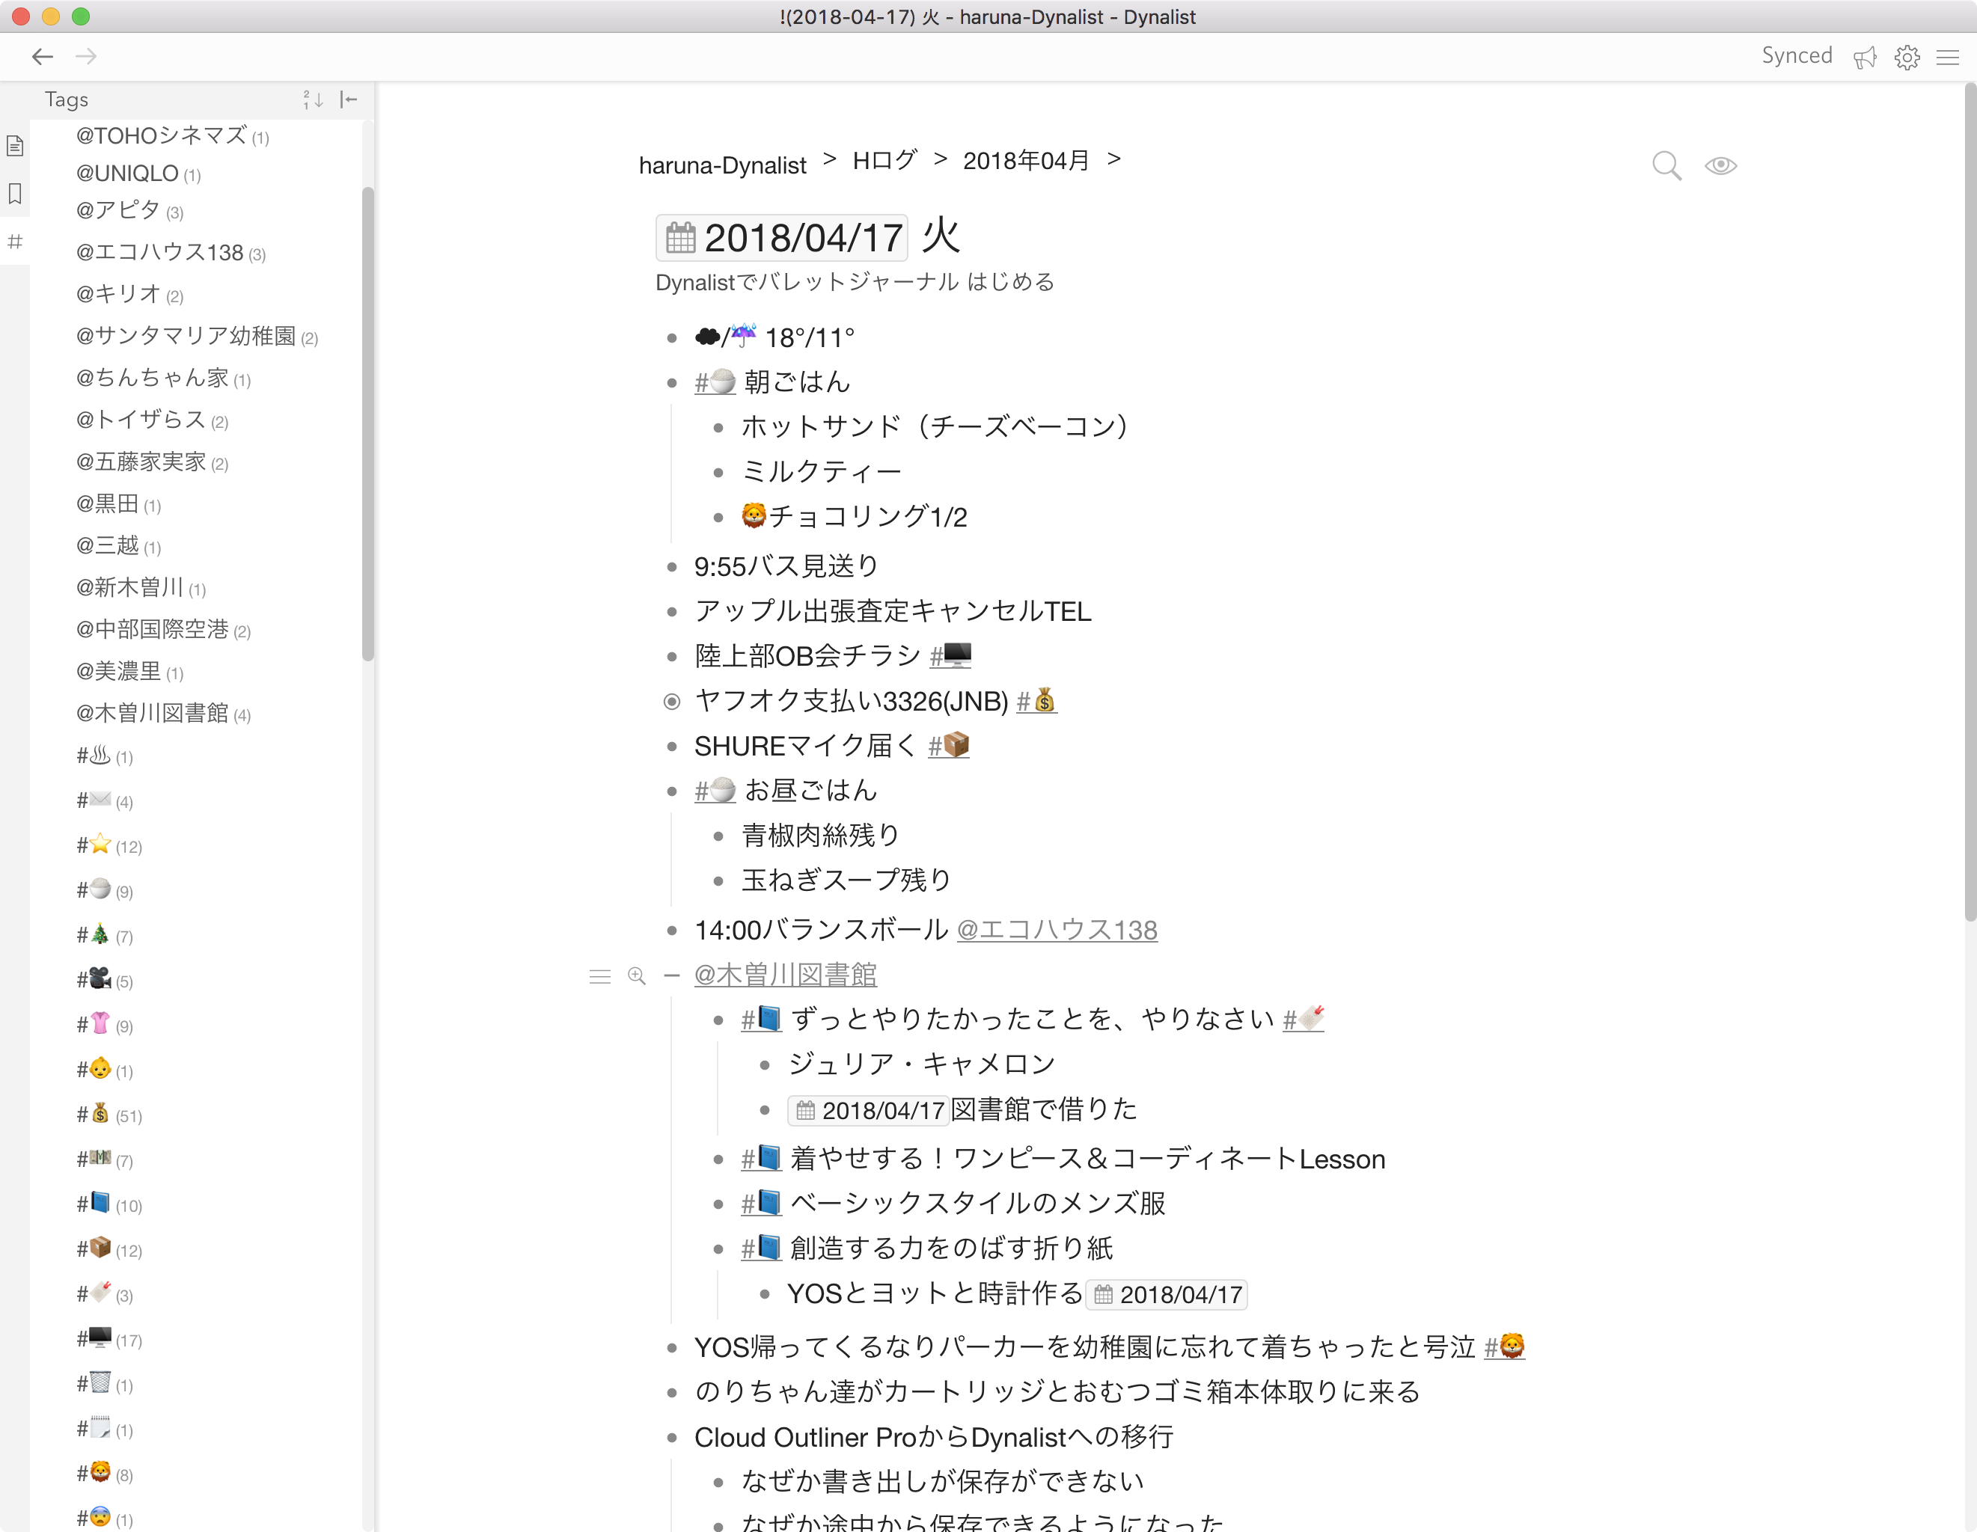Select the hashtag pane icon in sidebar
The width and height of the screenshot is (1977, 1532).
point(14,242)
